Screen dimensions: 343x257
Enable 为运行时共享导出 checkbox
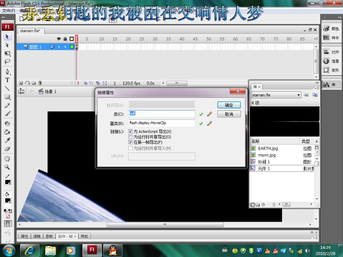click(x=131, y=137)
